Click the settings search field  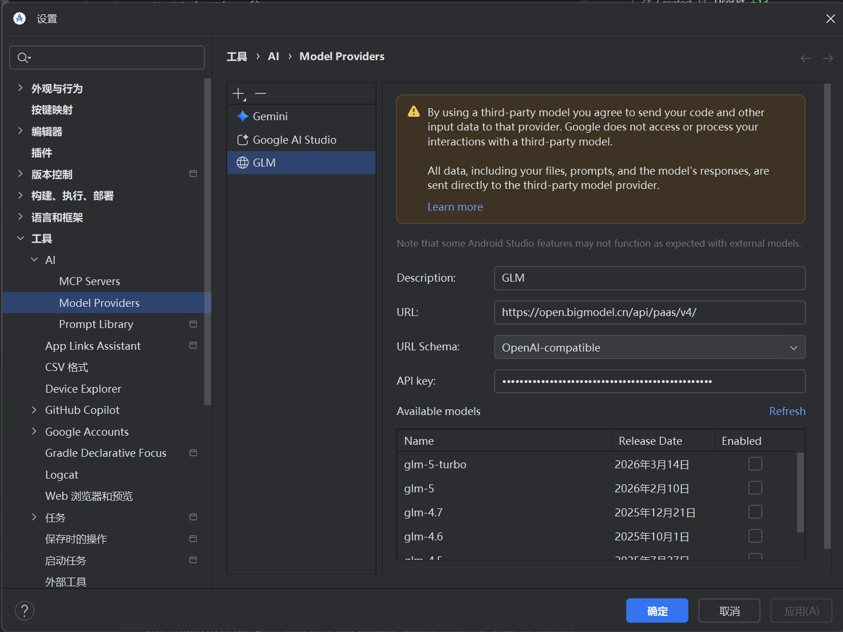click(x=107, y=57)
